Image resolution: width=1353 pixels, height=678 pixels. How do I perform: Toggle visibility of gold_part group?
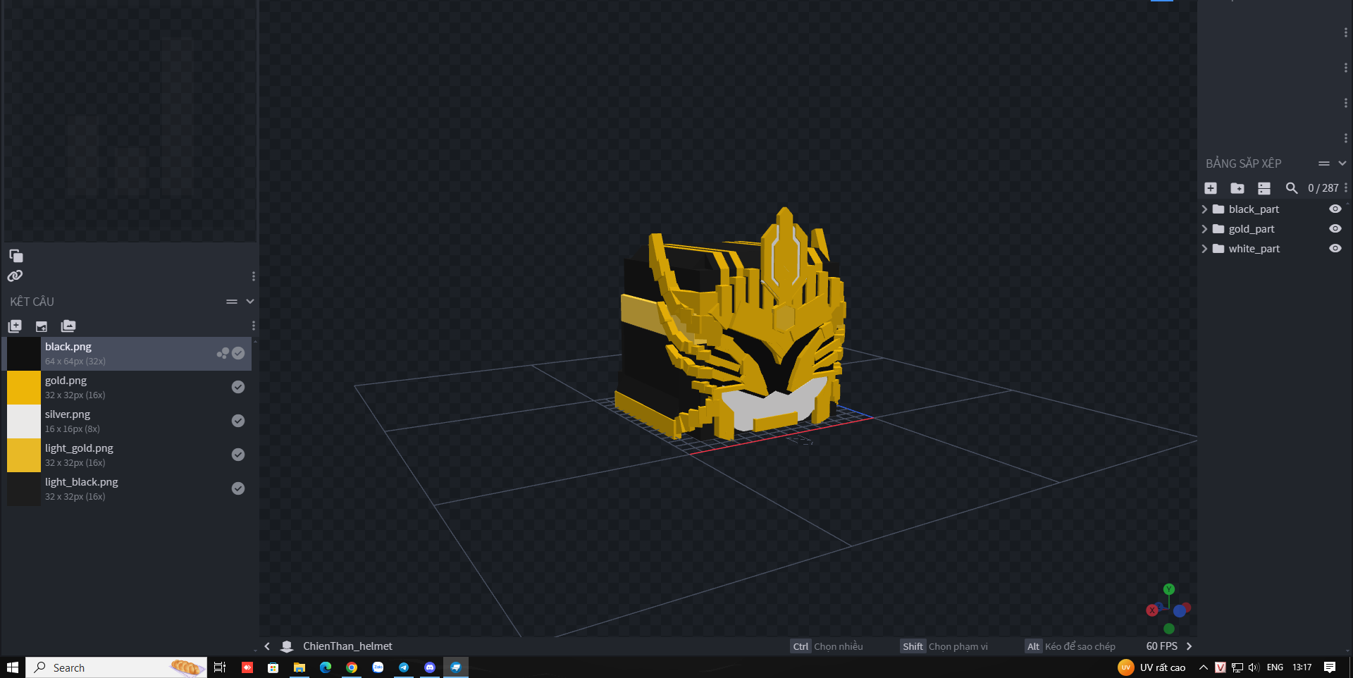[1335, 229]
